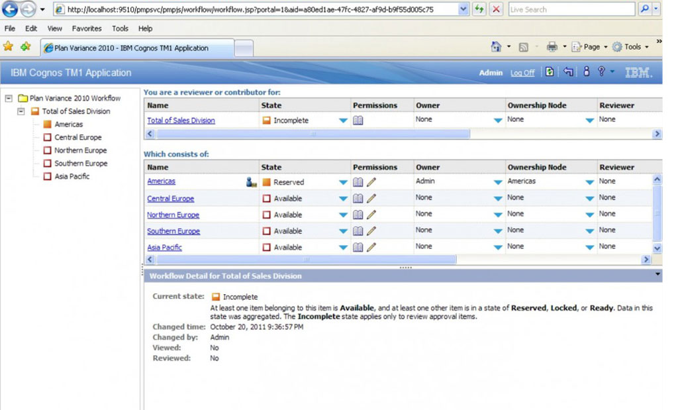Open the State dropdown for Total of Sales Division
Screen dimensions: 682x410
coord(343,121)
